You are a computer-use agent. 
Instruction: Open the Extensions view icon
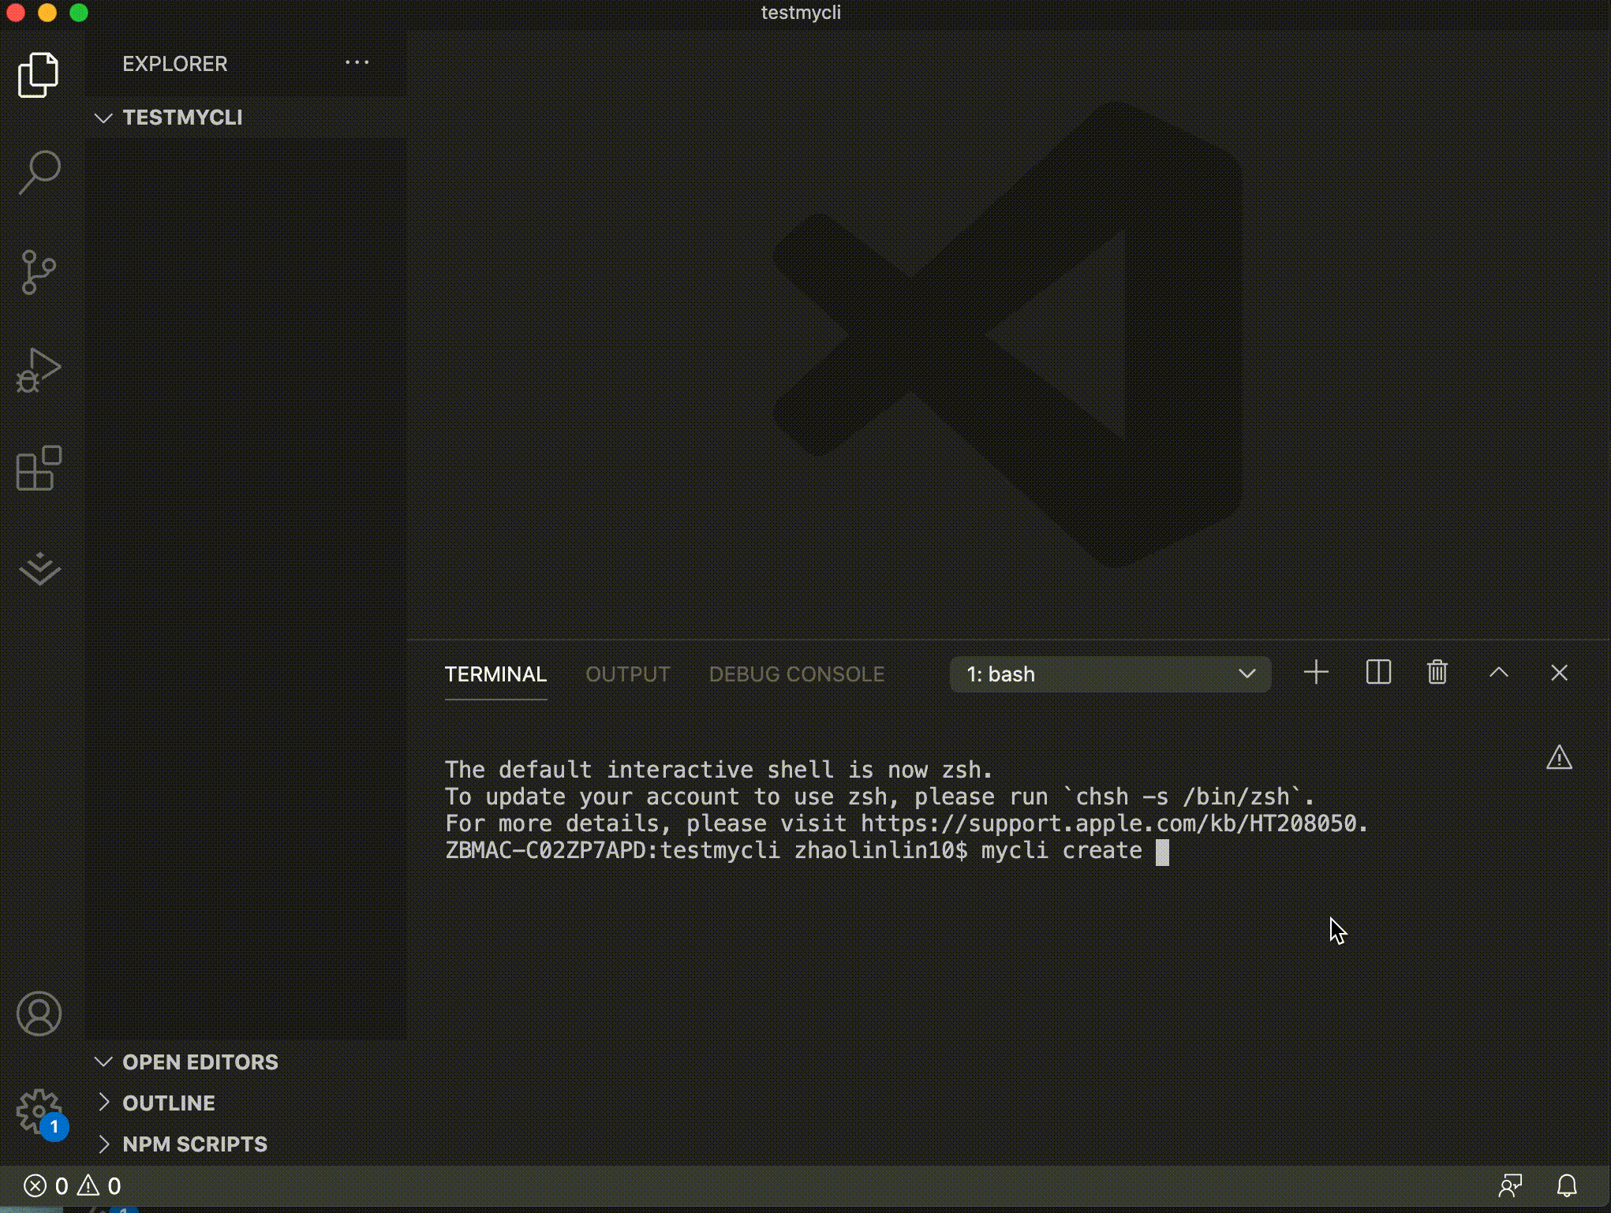pos(39,468)
